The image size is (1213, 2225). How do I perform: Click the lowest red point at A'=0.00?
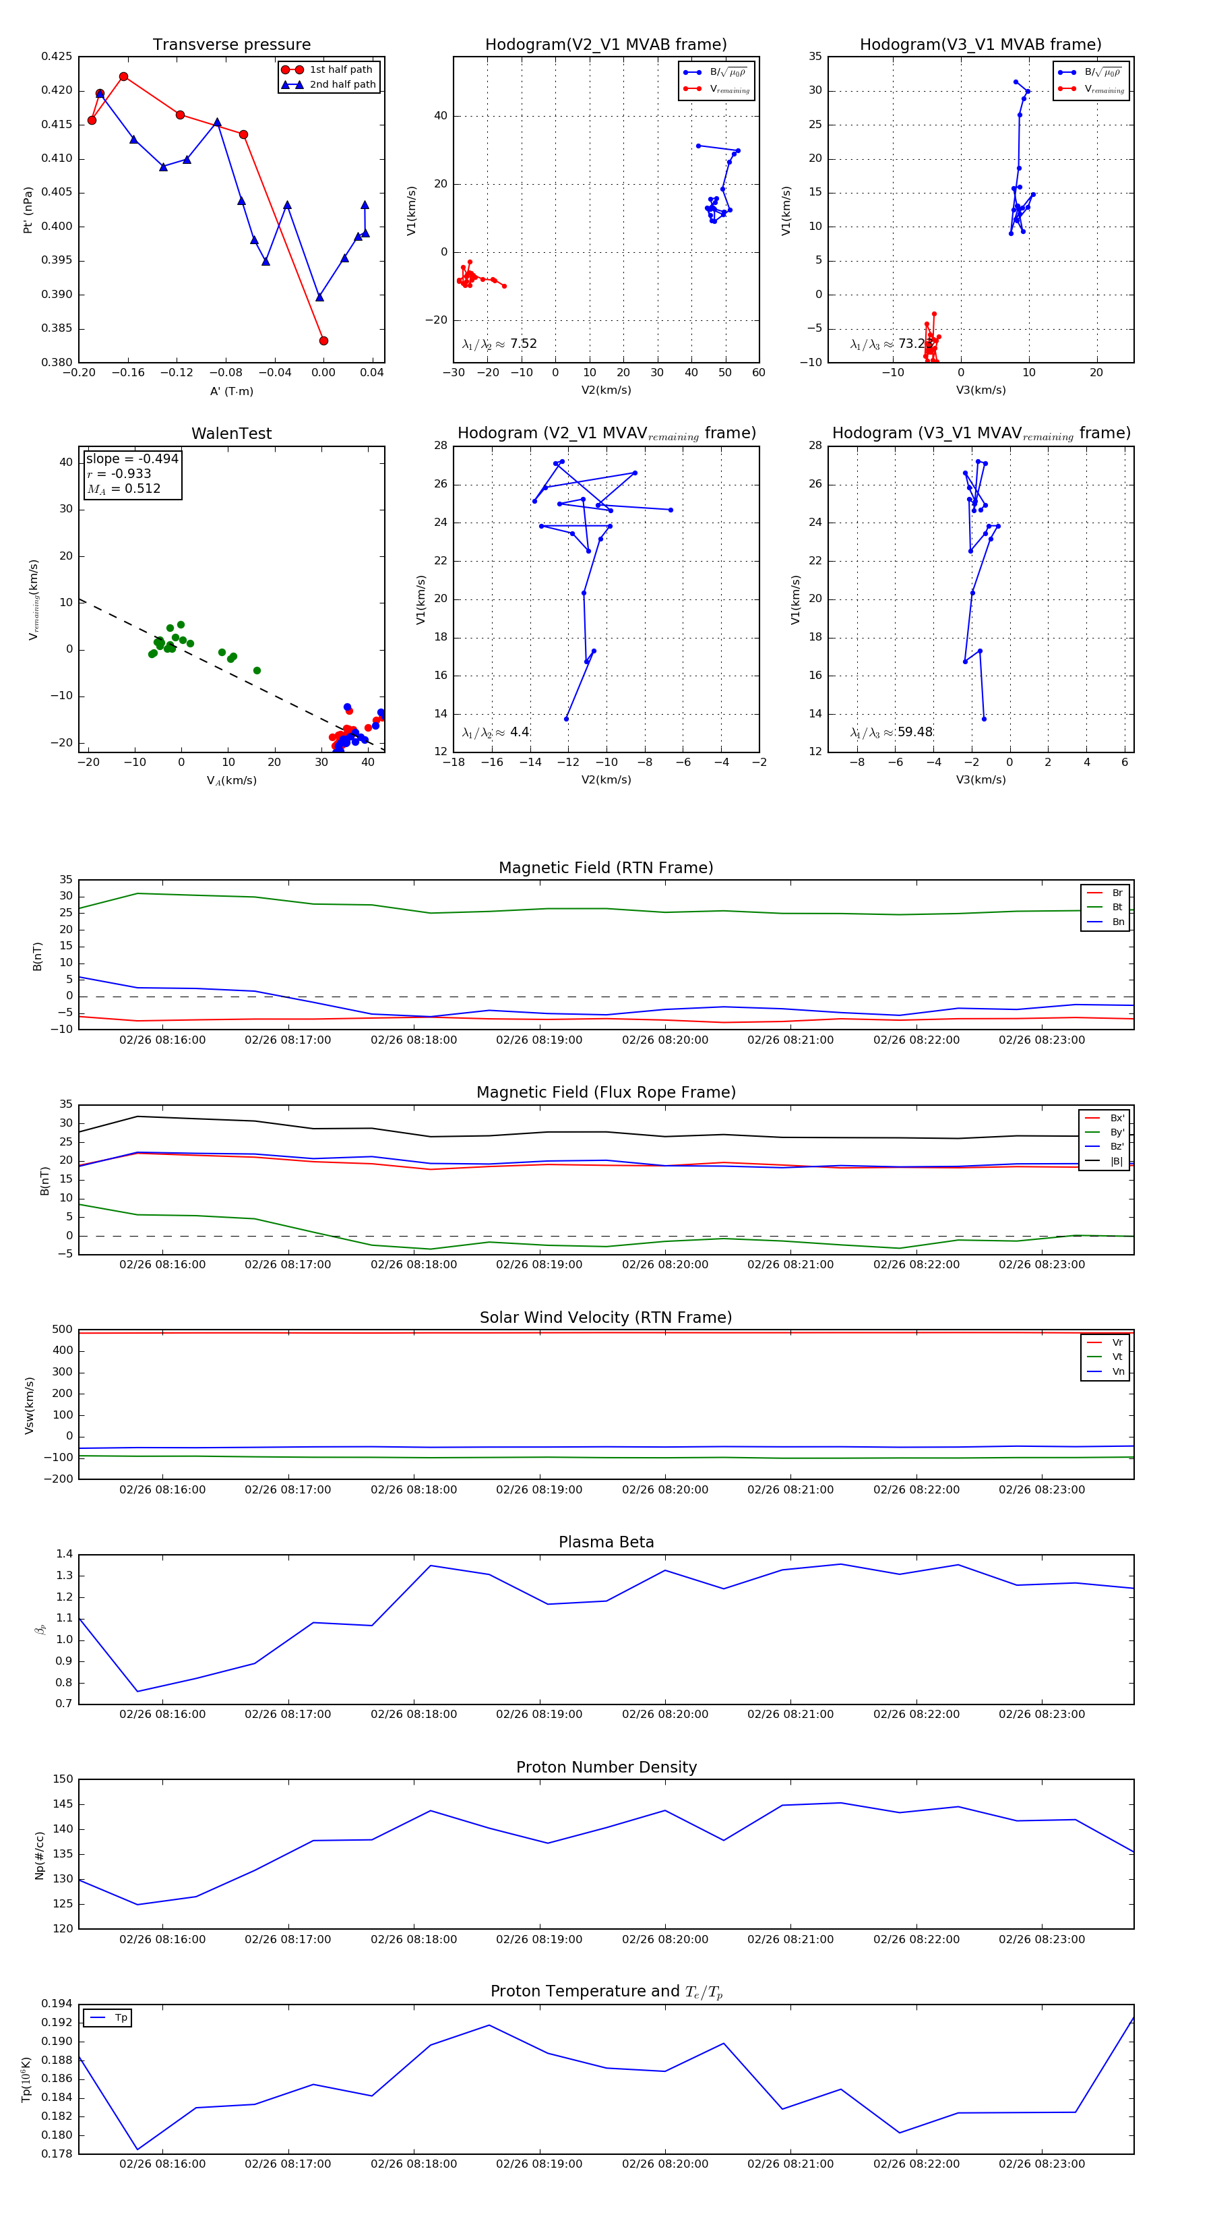tap(323, 340)
